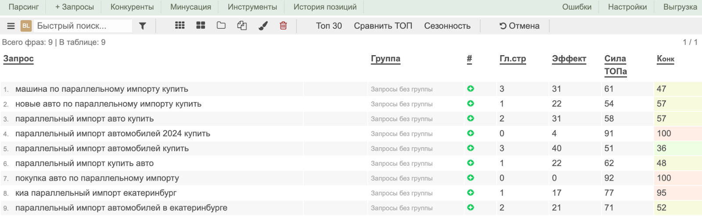Click the Сравнить ТОП button
702x216 pixels.
[x=383, y=26]
